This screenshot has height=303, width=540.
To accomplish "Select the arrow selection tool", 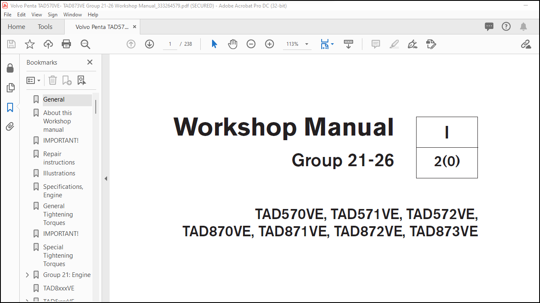I will tap(214, 44).
